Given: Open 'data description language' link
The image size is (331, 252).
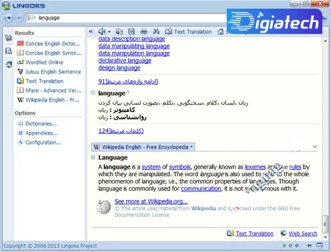Looking at the screenshot, I should pyautogui.click(x=131, y=39).
